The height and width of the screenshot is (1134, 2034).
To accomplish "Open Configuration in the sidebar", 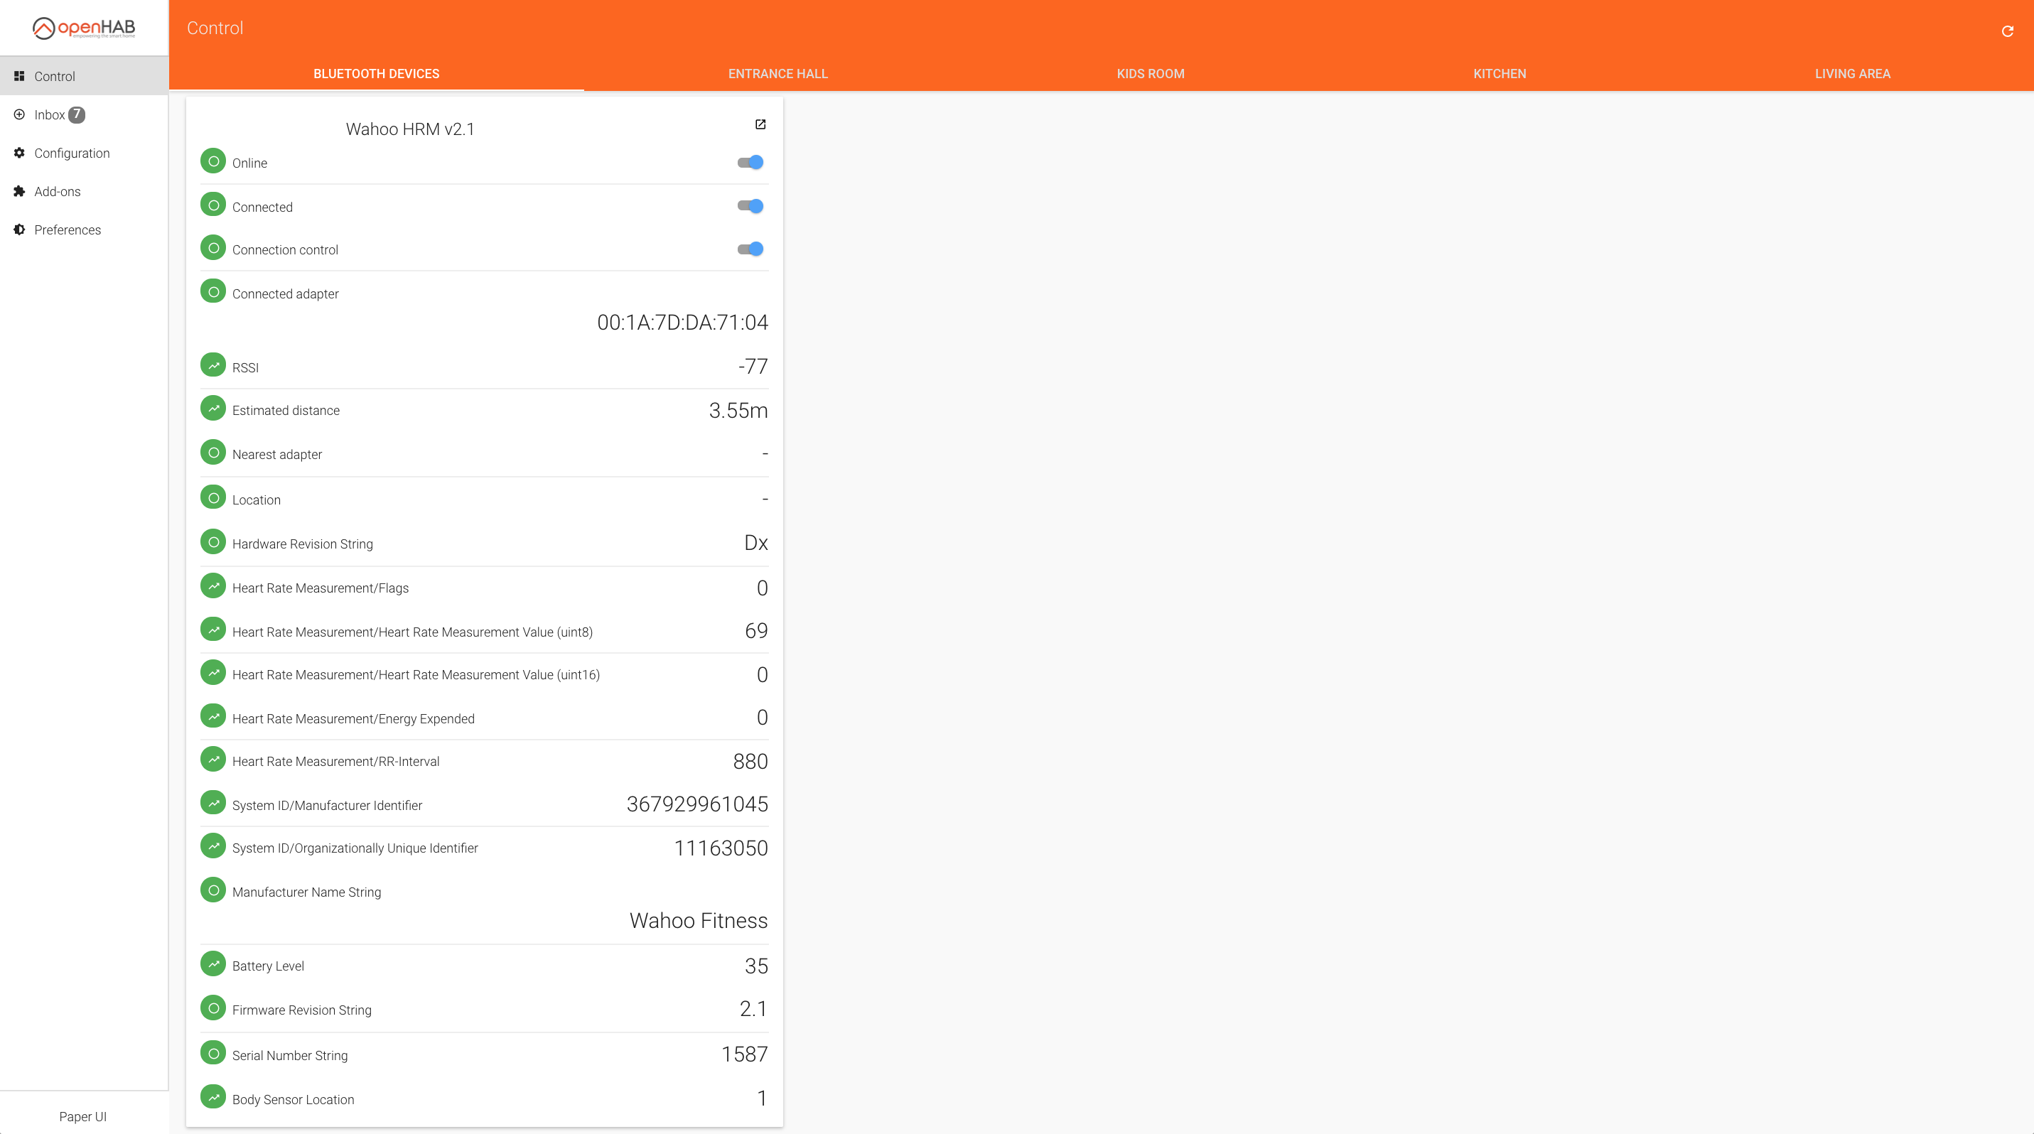I will 72,153.
